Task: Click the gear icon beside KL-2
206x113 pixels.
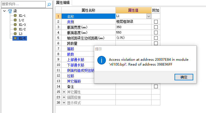Action: tap(15, 29)
